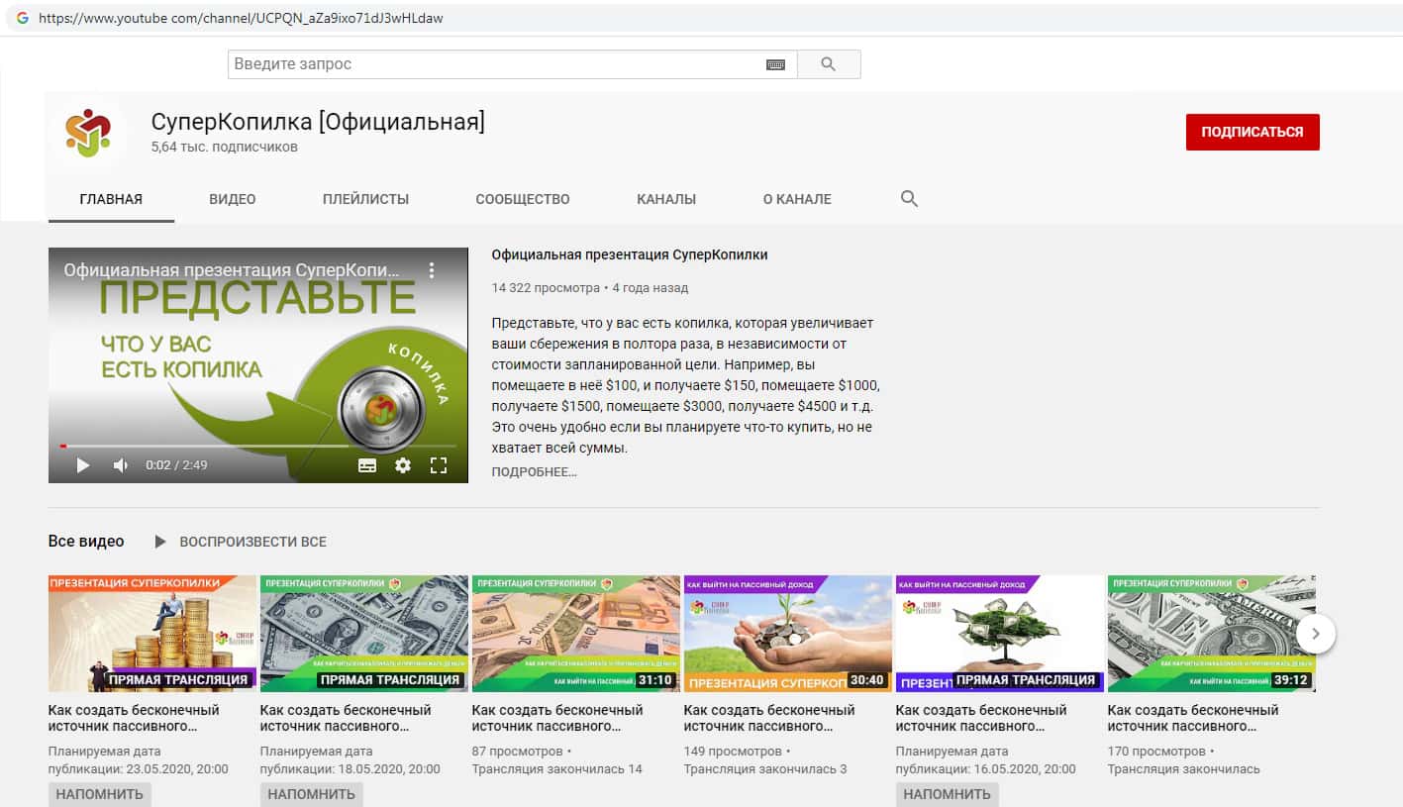Screen dimensions: 1403x807
Task: Open the video title above 87 просмотров
Action: [x=558, y=718]
